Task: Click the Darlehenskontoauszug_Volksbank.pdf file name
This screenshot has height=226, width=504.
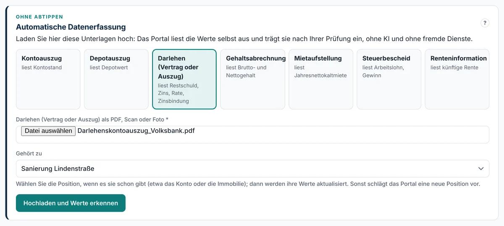Action: pos(136,131)
